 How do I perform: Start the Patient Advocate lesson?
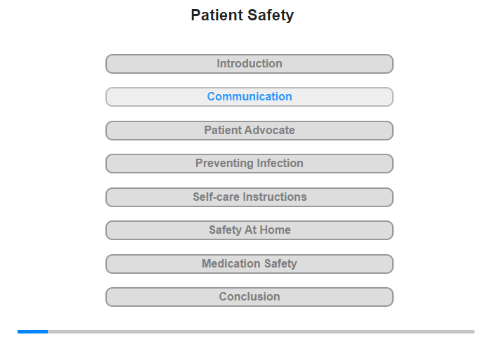pyautogui.click(x=249, y=131)
